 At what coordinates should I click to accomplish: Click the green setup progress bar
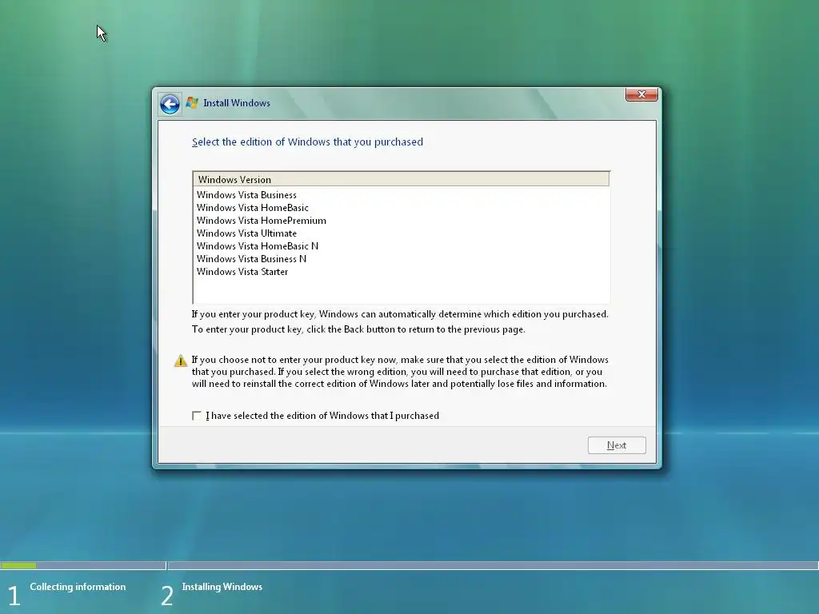(18, 565)
